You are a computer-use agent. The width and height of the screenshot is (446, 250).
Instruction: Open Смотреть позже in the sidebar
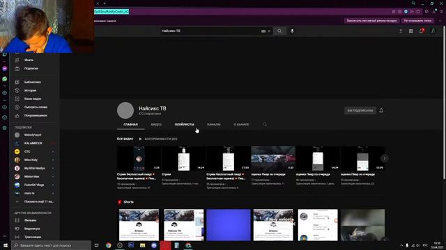[x=36, y=107]
